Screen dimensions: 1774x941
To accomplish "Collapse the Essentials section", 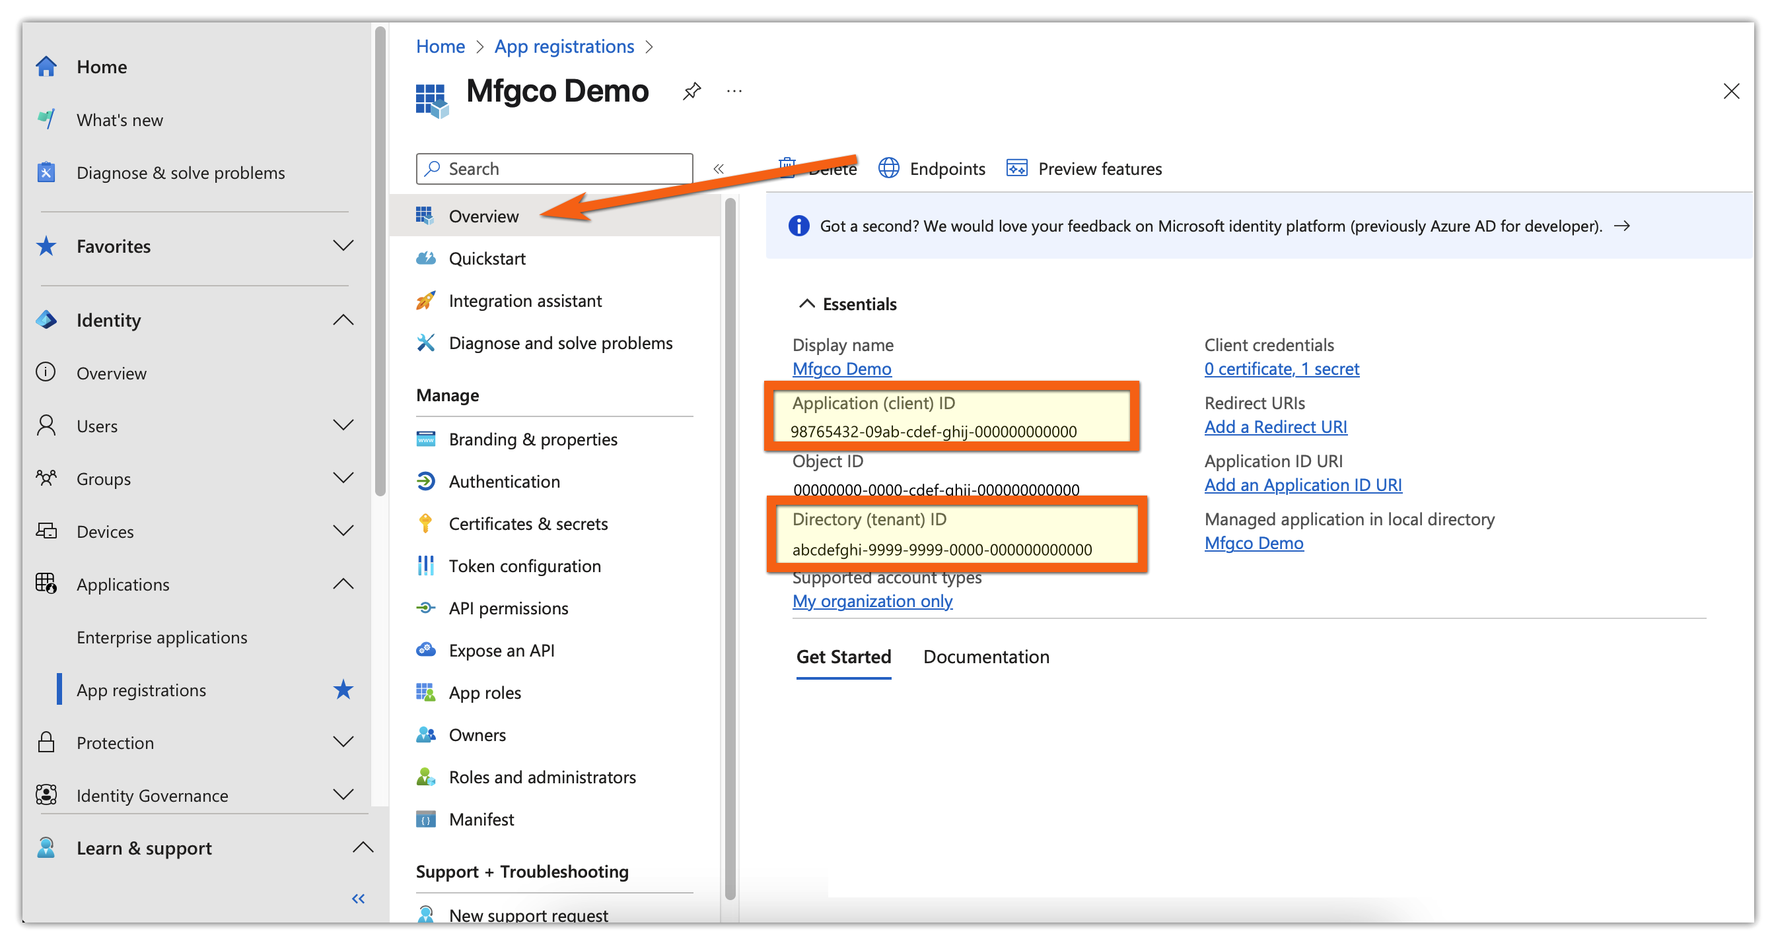I will (x=806, y=304).
